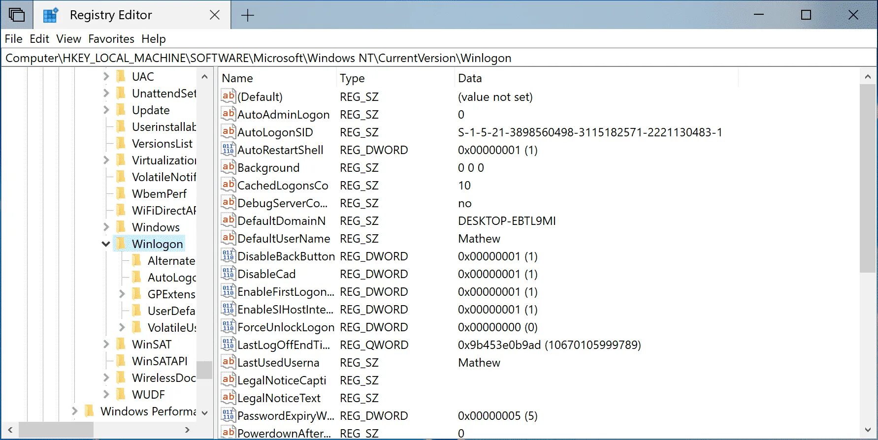The image size is (878, 440).
Task: Click the tree pane scroll up arrow
Action: pos(205,77)
